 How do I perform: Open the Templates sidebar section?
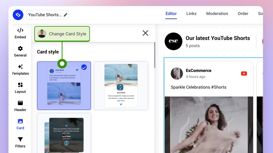click(x=20, y=70)
